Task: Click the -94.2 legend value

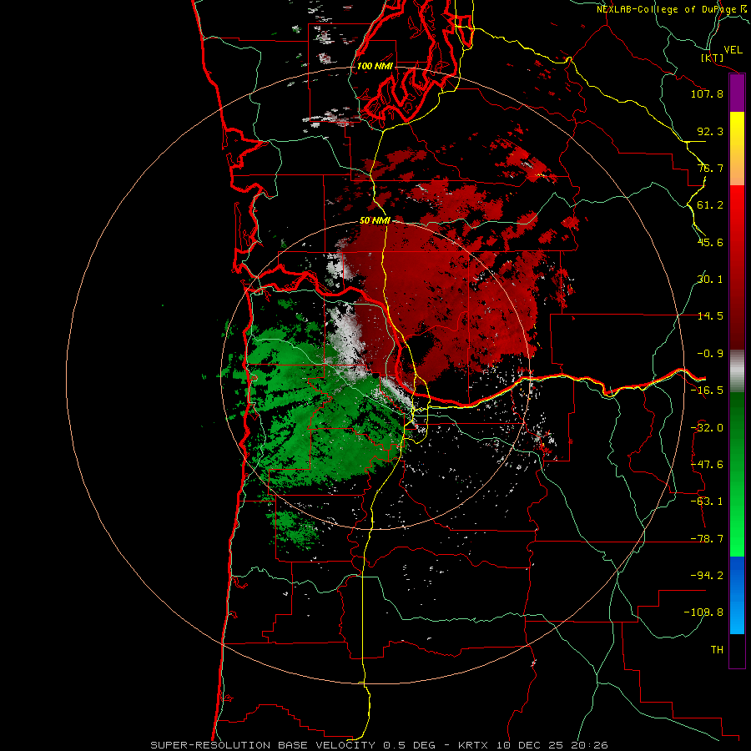Action: pyautogui.click(x=707, y=576)
